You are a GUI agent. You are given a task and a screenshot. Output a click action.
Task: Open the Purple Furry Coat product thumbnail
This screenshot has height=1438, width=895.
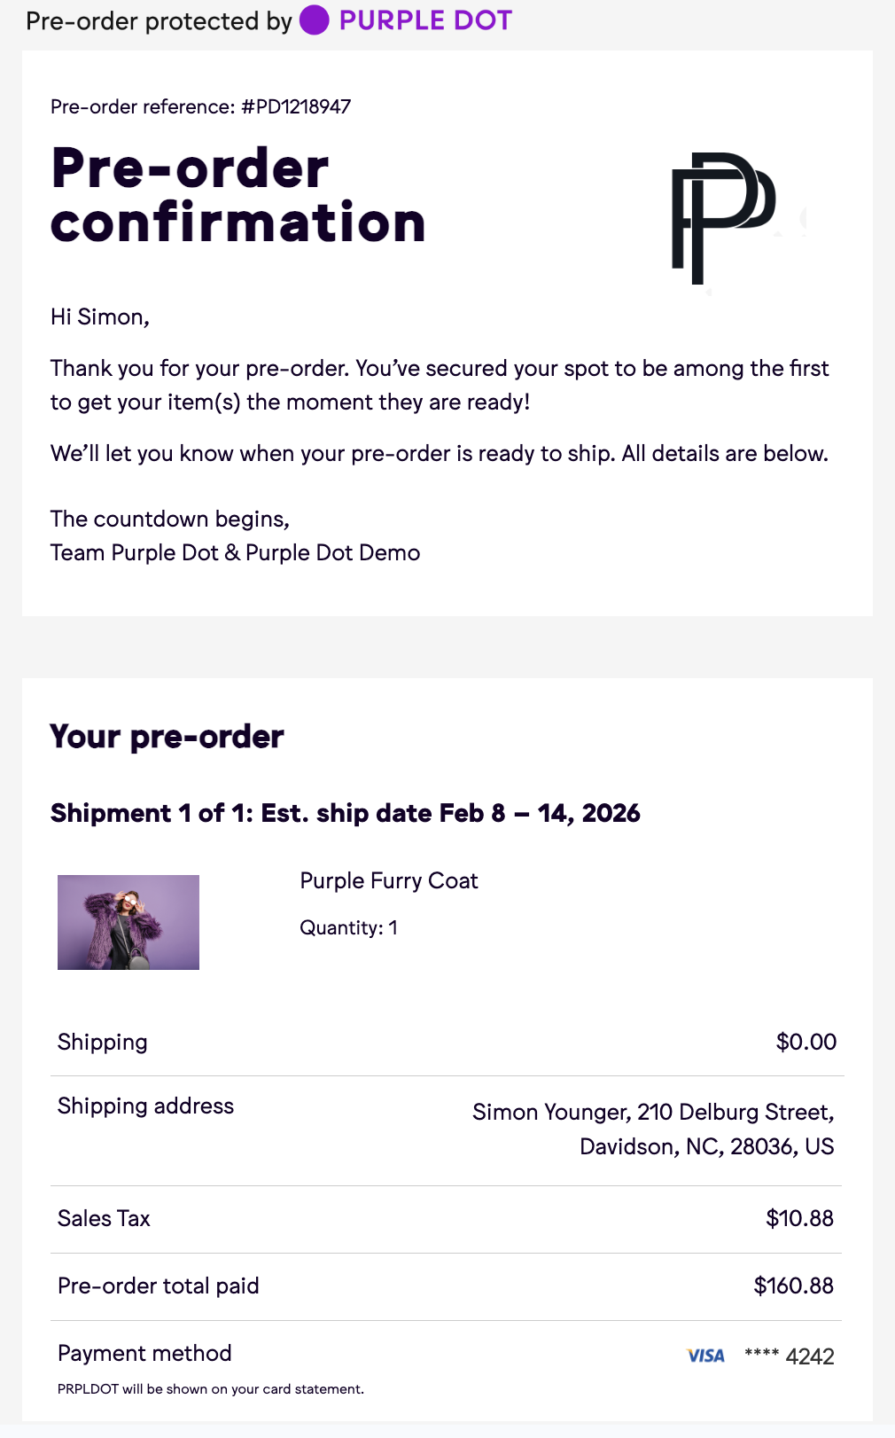(x=128, y=922)
